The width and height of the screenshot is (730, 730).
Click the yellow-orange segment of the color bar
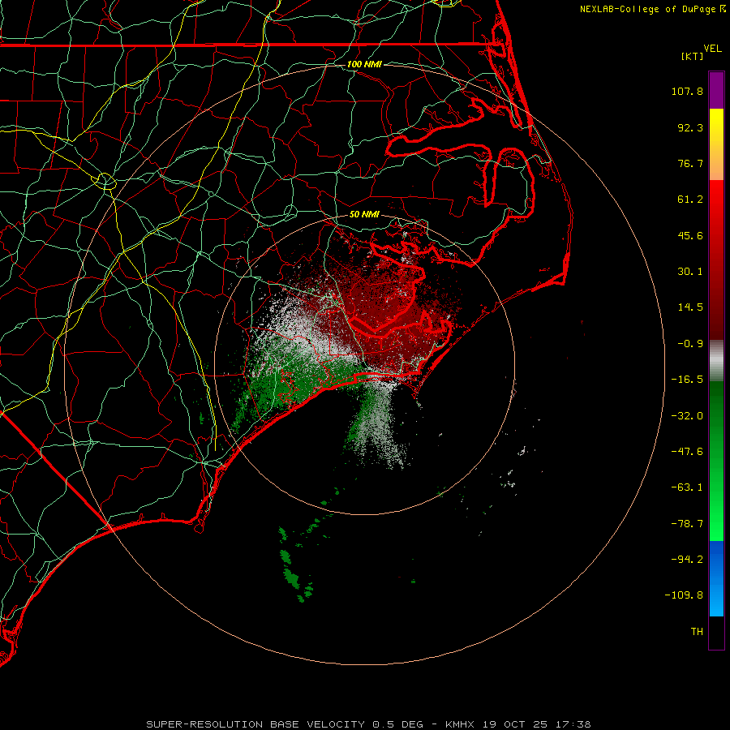(716, 144)
